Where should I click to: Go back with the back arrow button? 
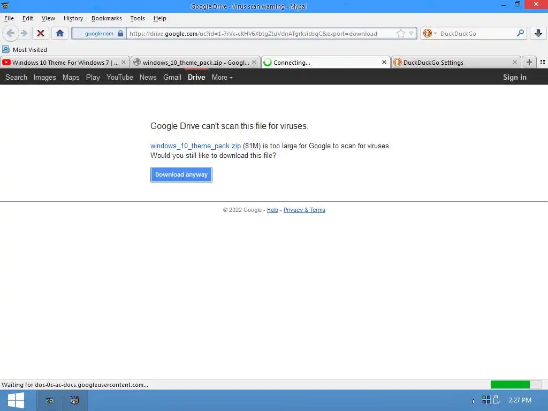point(11,34)
